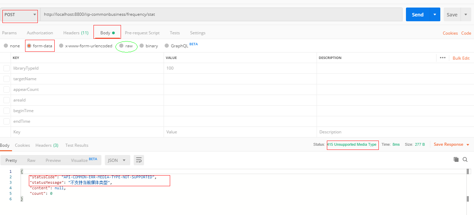The width and height of the screenshot is (474, 215).
Task: Click the "count": 0 line
Action: click(41, 193)
